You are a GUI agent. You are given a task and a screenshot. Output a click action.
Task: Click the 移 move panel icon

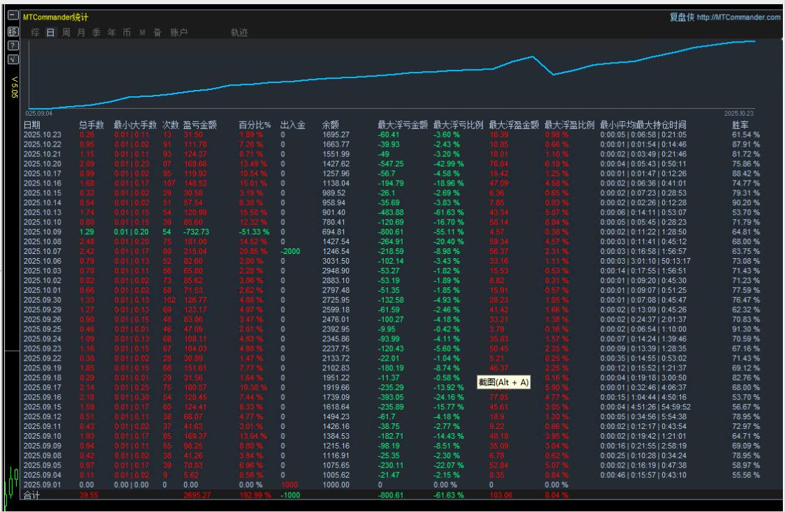[13, 32]
